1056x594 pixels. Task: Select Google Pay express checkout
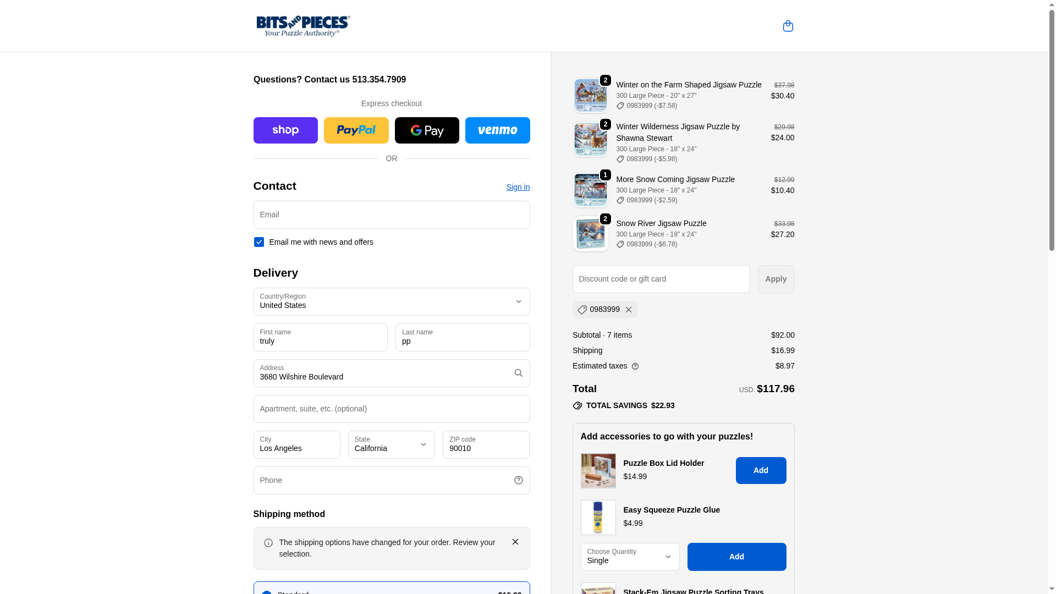point(427,130)
